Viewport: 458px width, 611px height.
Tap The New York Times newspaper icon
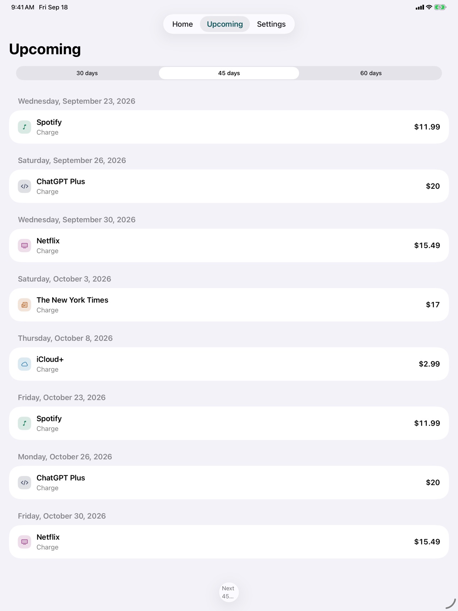(24, 305)
